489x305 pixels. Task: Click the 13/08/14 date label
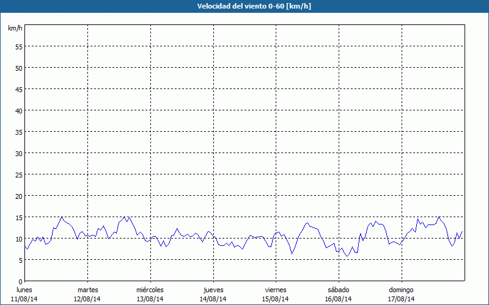point(150,299)
